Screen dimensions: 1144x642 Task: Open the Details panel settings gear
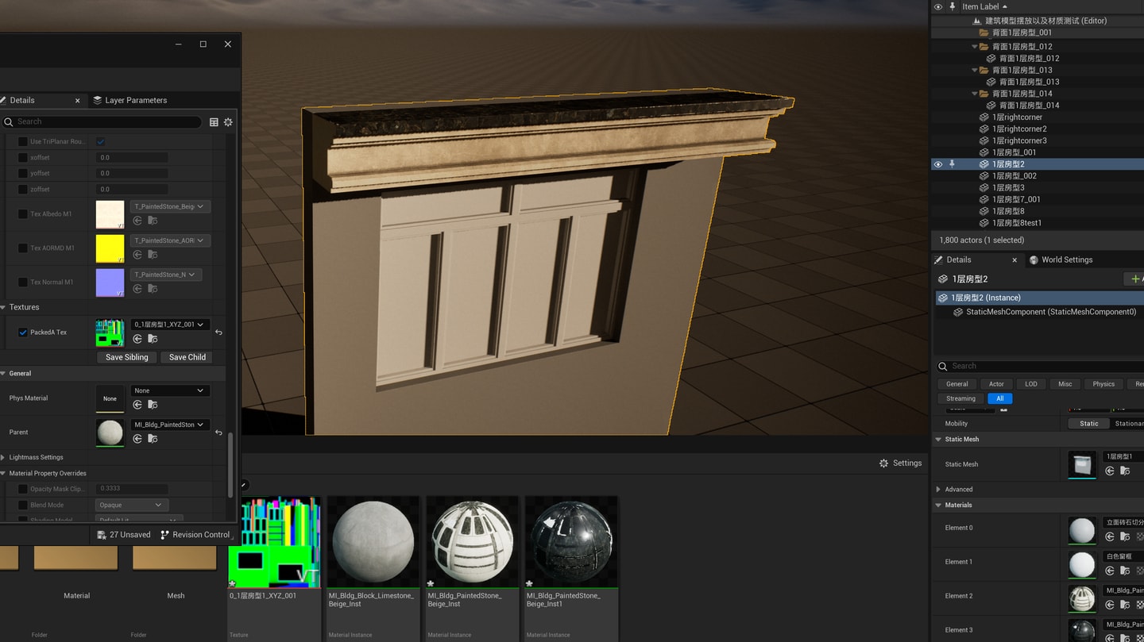point(228,122)
